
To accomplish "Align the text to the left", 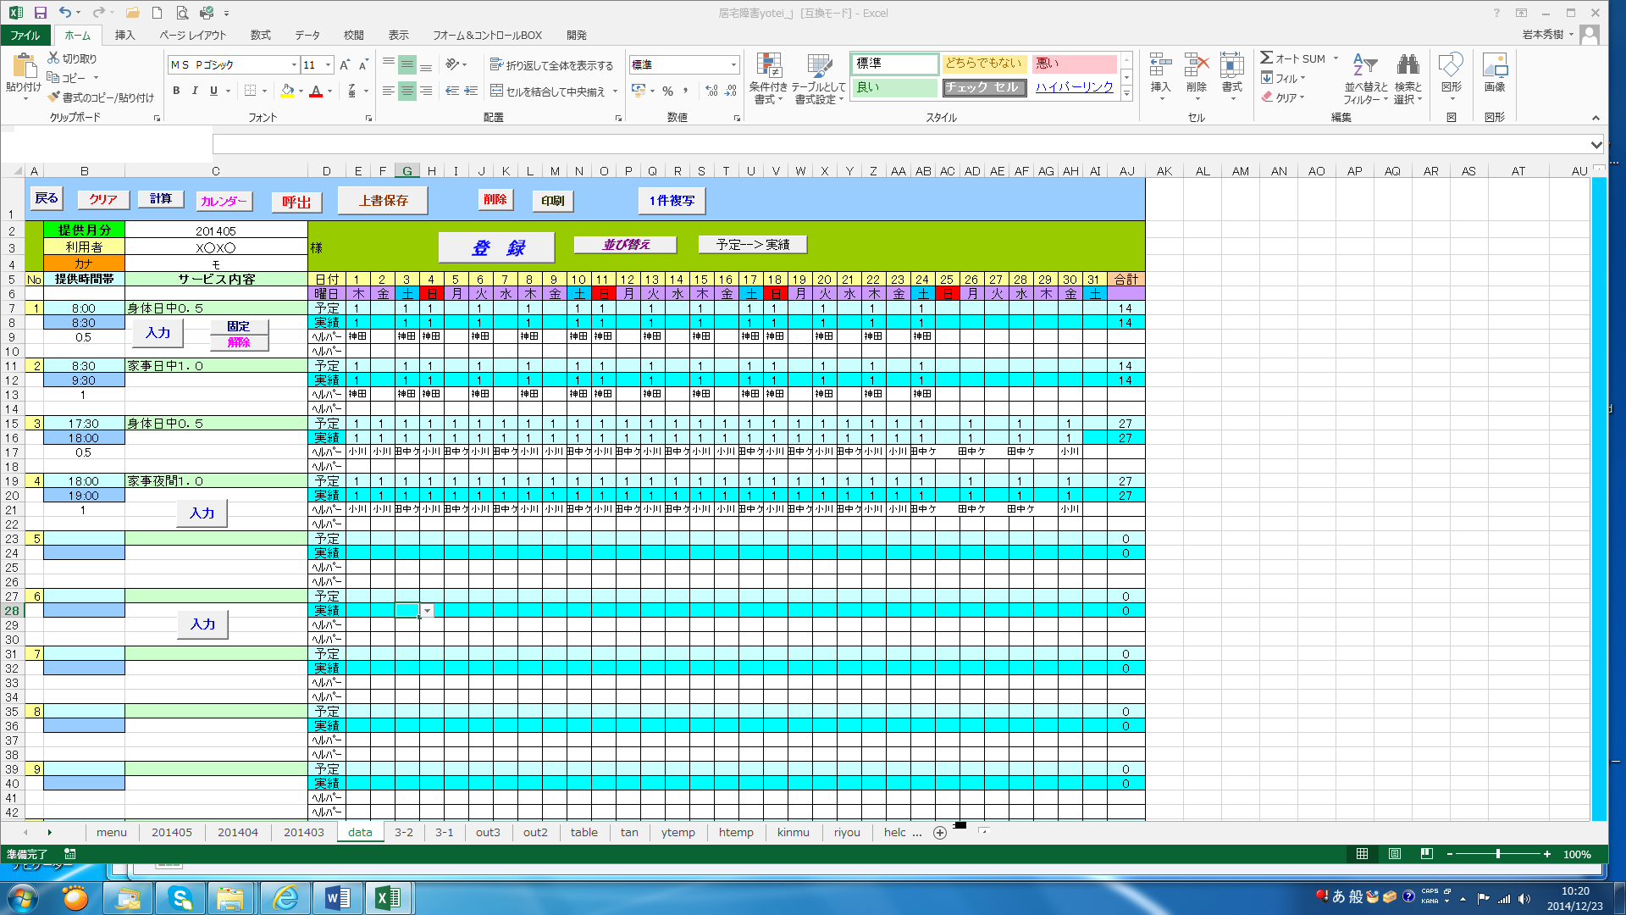I will (x=388, y=91).
